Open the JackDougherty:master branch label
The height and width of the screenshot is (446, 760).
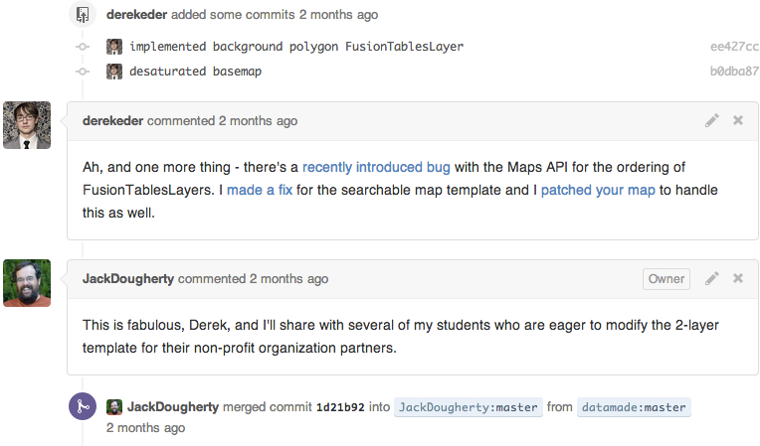coord(469,407)
